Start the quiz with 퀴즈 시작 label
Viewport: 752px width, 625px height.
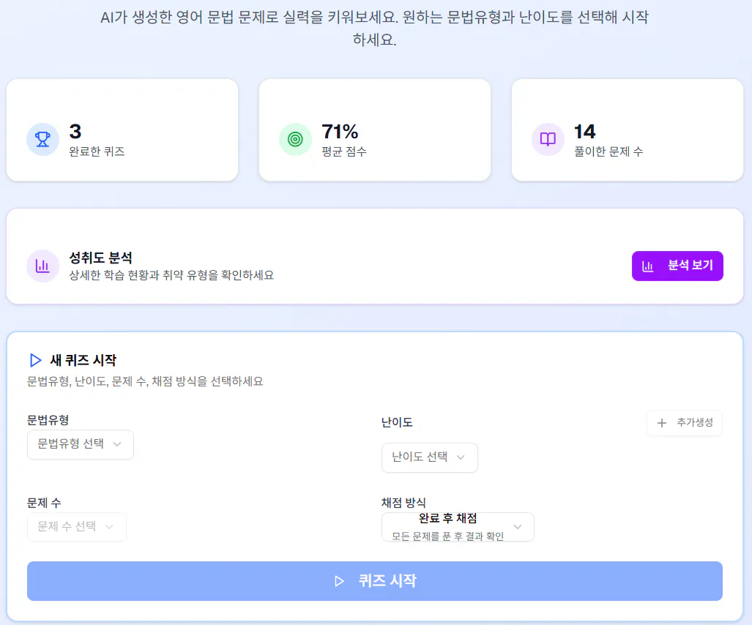point(387,581)
